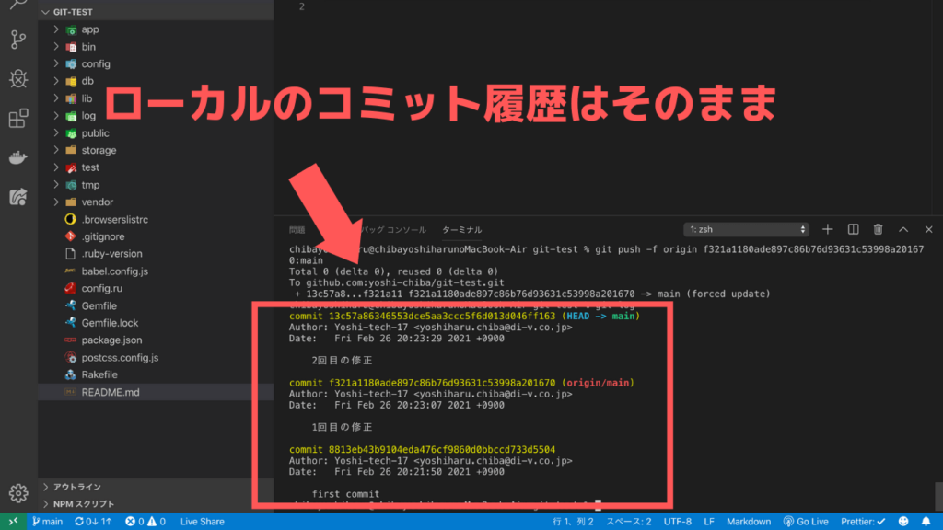Viewport: 943px width, 530px height.
Task: Expand the tmp folder
Action: (155, 185)
